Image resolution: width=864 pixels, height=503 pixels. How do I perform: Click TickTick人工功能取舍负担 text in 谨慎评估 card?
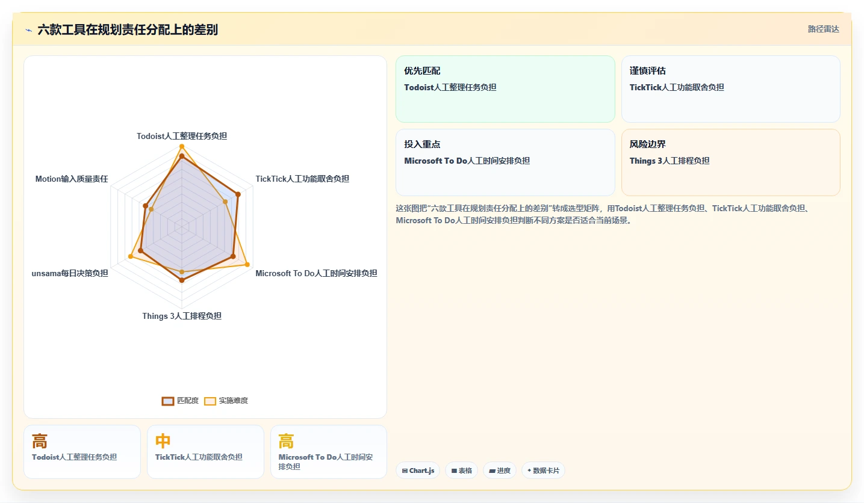677,87
